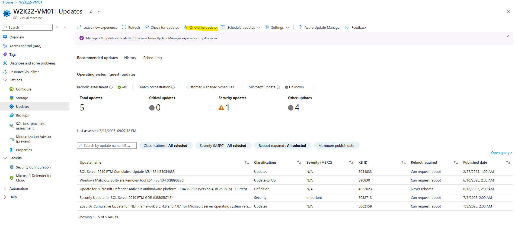Open the Classifications filter dropdown
The height and width of the screenshot is (230, 515).
(166, 145)
